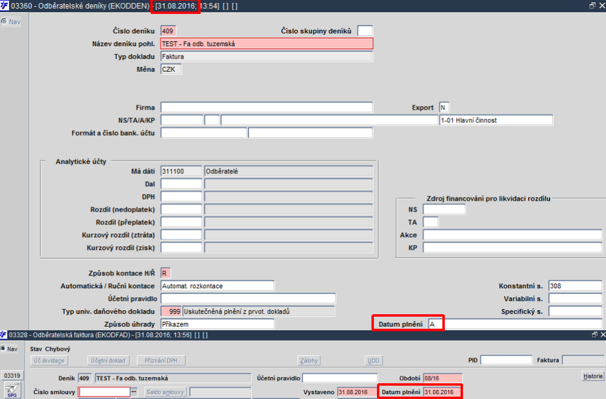606x399 pixels.
Task: Click the SPS airplane icon button
Action: point(12,390)
